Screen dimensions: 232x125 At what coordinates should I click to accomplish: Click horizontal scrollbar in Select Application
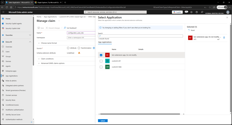tap(140, 114)
